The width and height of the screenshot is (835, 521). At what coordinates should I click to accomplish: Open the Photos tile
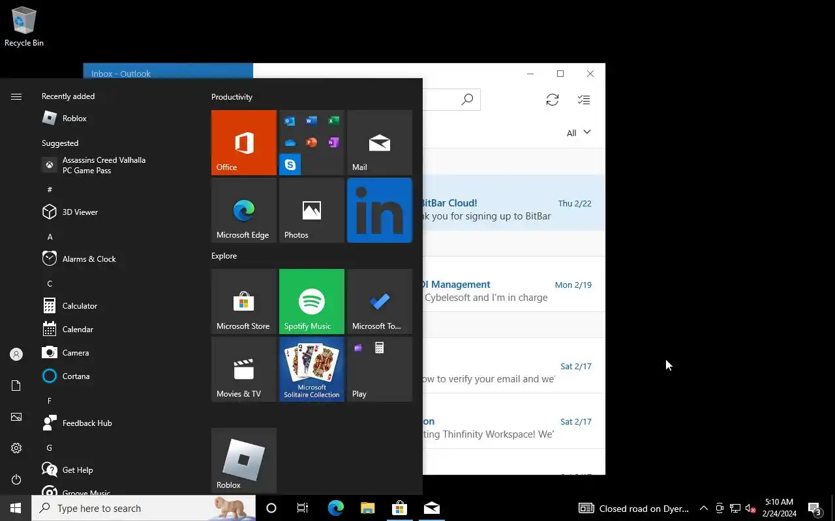(x=312, y=210)
